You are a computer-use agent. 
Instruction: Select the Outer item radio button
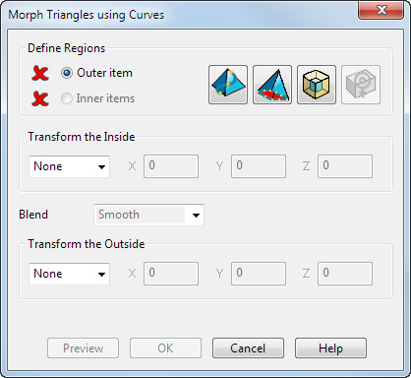pos(67,73)
